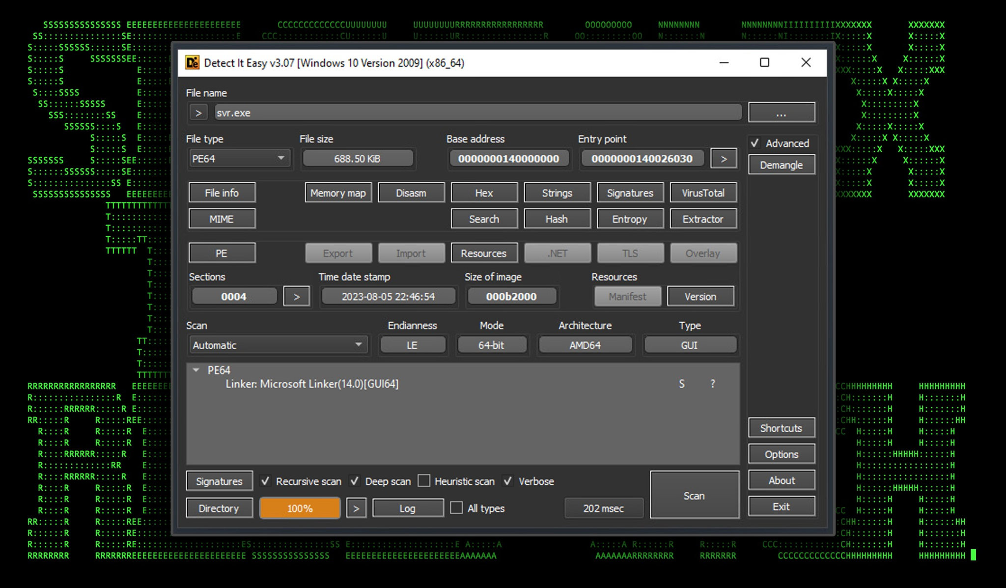The width and height of the screenshot is (1006, 588).
Task: Click the svr.exe file name field
Action: click(x=476, y=113)
